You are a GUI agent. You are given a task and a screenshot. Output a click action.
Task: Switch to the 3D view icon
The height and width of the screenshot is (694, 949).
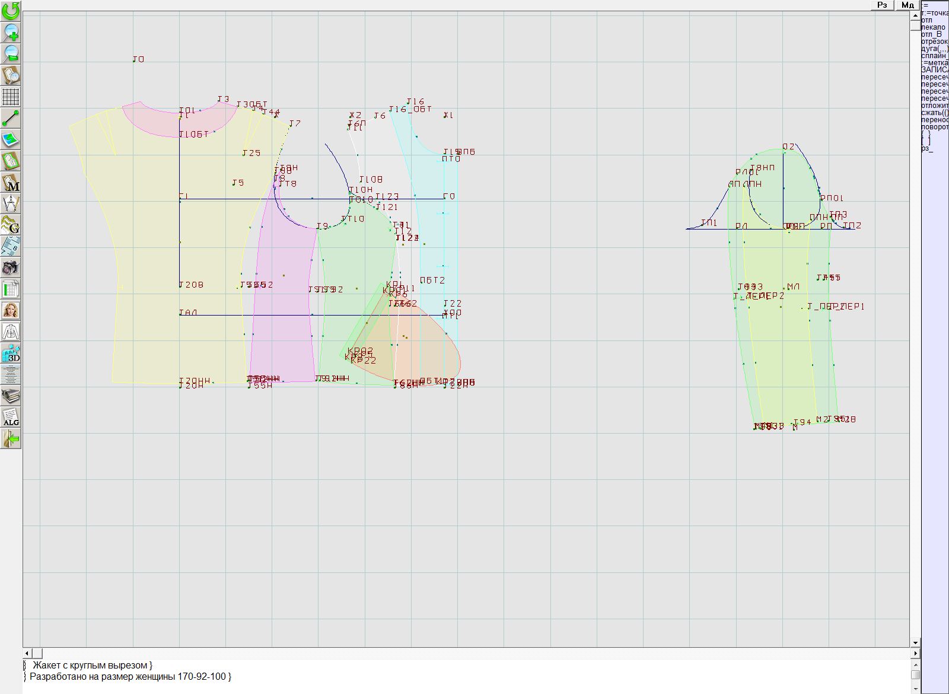[11, 354]
